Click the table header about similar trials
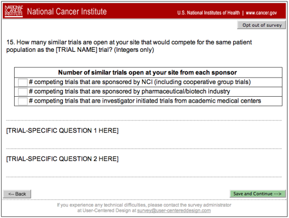The image size is (289, 218). click(148, 72)
